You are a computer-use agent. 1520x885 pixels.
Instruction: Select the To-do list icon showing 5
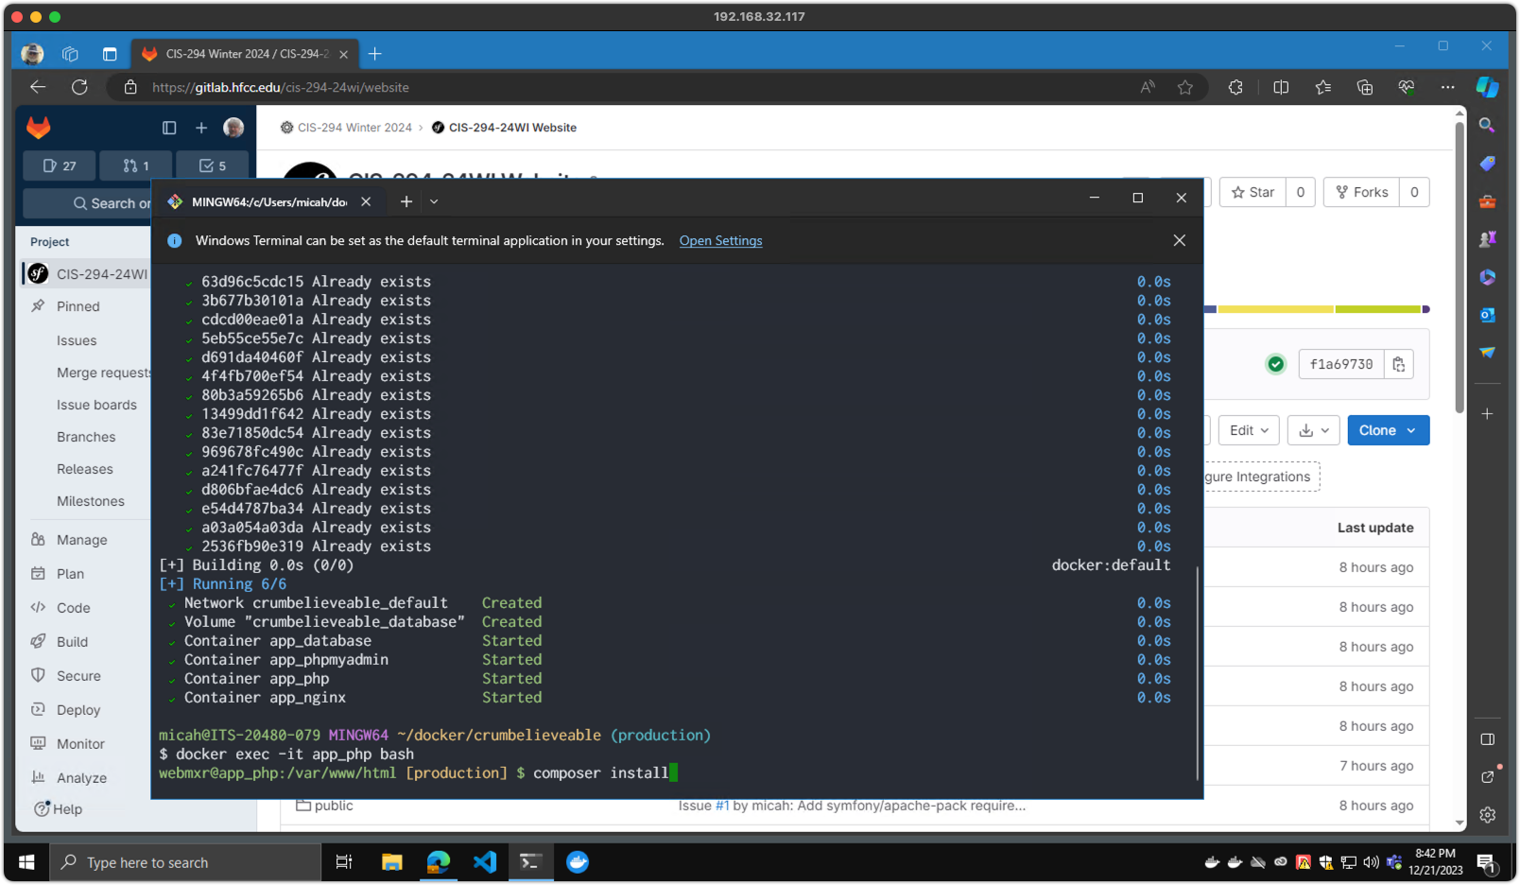tap(213, 165)
